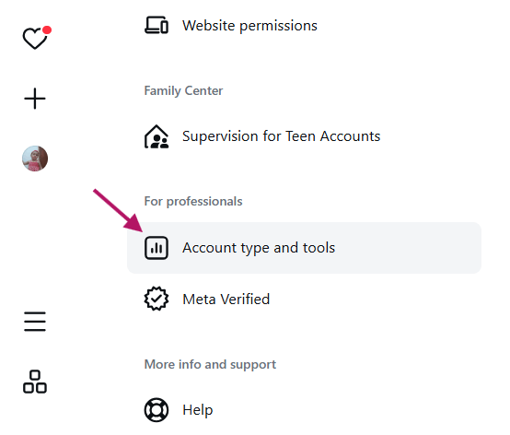Open the profile picture avatar
The width and height of the screenshot is (510, 435).
pos(35,159)
